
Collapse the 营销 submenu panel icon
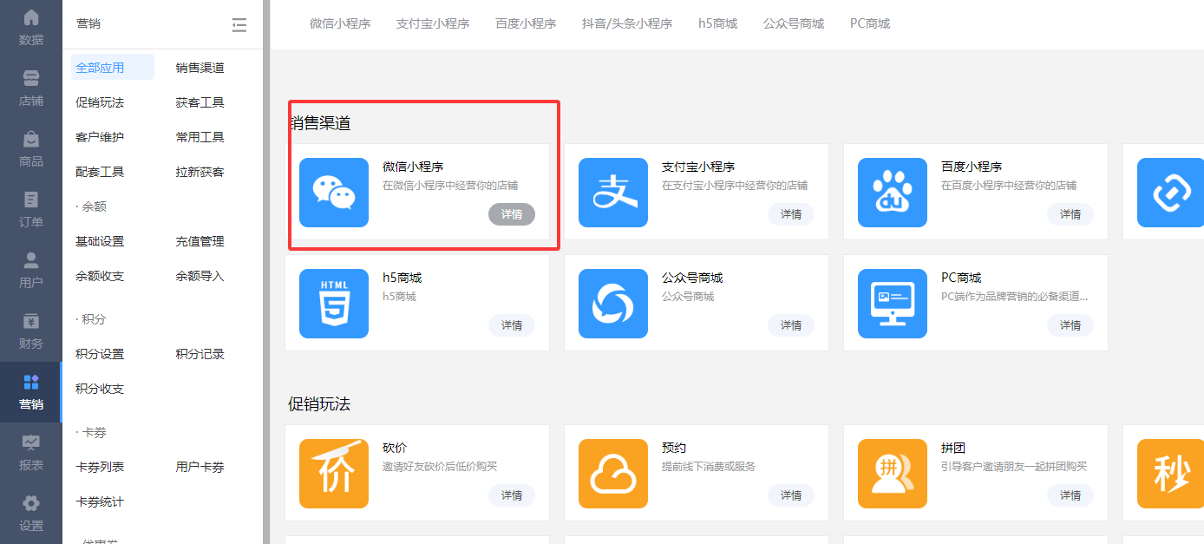(x=239, y=25)
